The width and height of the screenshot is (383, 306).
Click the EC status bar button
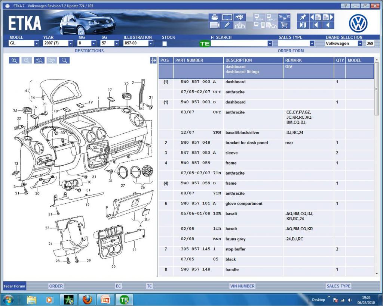118,286
